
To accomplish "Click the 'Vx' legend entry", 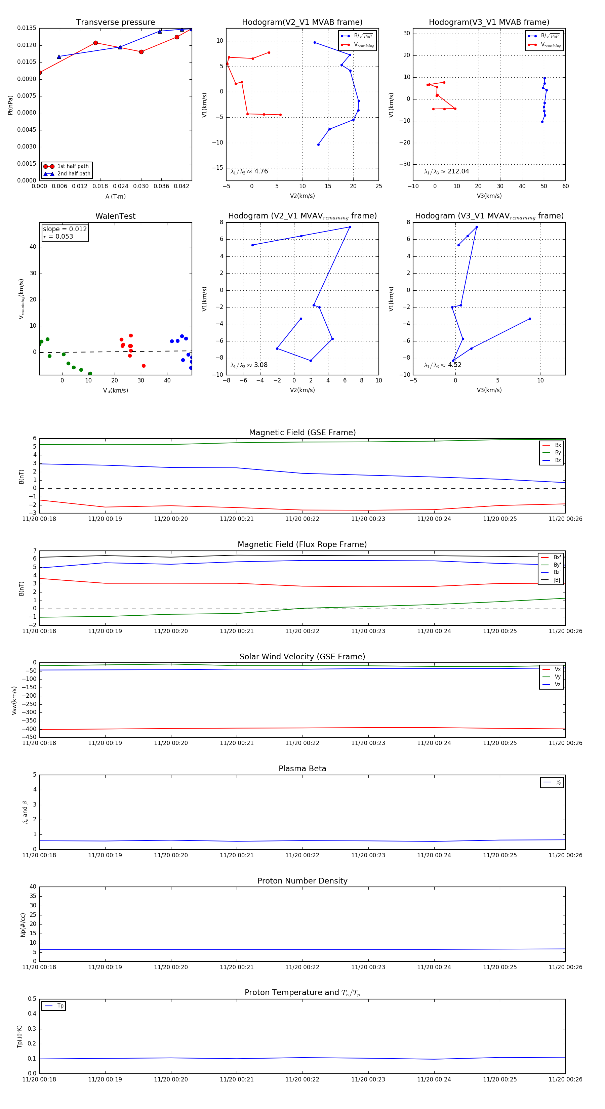I will point(552,669).
